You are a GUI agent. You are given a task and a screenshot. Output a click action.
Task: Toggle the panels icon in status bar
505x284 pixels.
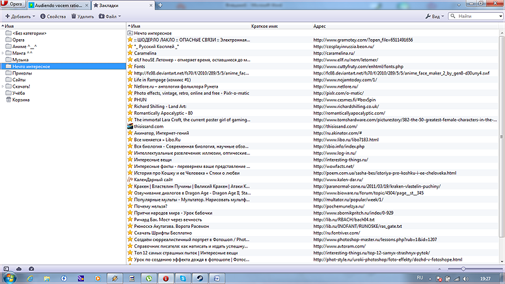[x=6, y=269]
